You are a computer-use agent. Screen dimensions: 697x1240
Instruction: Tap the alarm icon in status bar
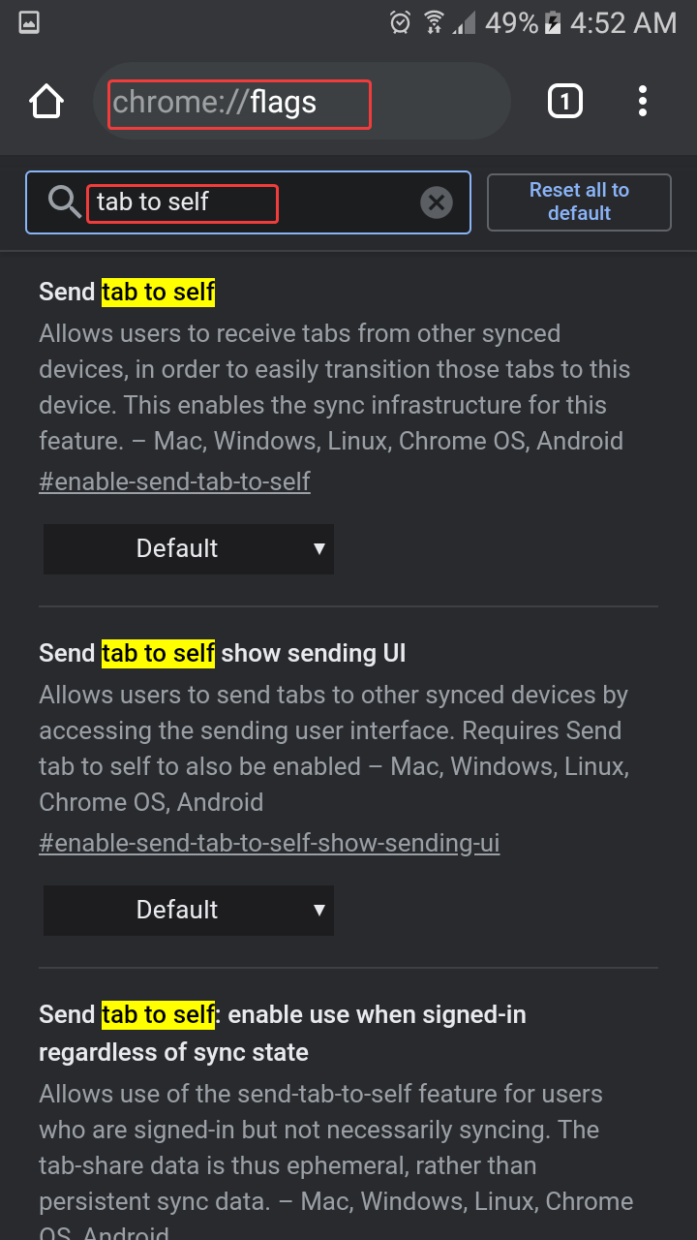tap(400, 23)
